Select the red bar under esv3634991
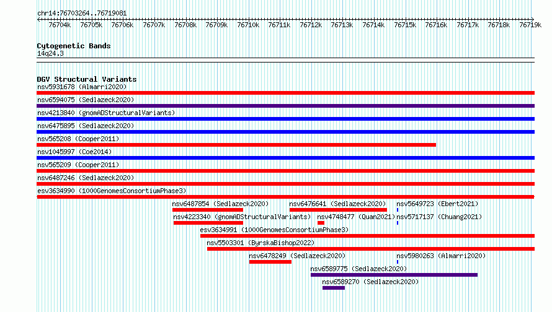 pyautogui.click(x=368, y=236)
